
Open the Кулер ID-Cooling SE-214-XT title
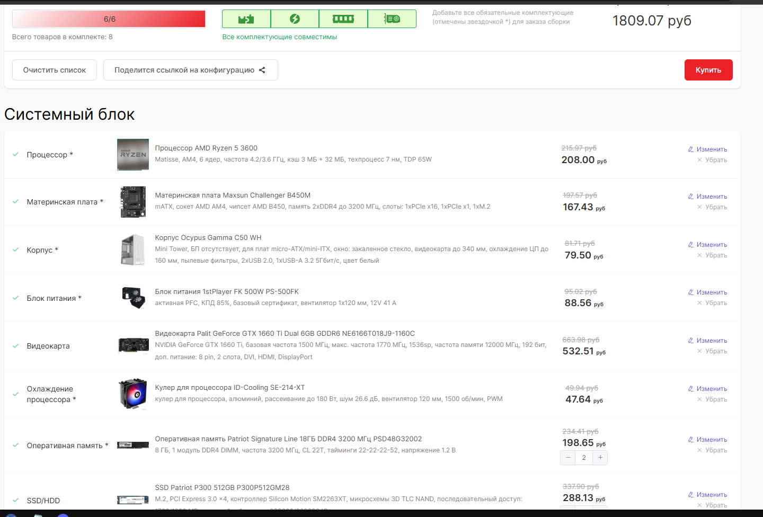click(230, 388)
